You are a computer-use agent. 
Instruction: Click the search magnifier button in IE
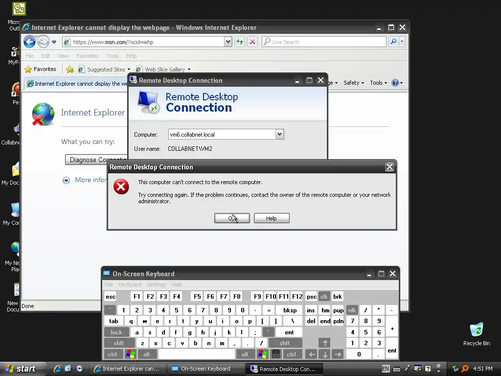pyautogui.click(x=394, y=42)
